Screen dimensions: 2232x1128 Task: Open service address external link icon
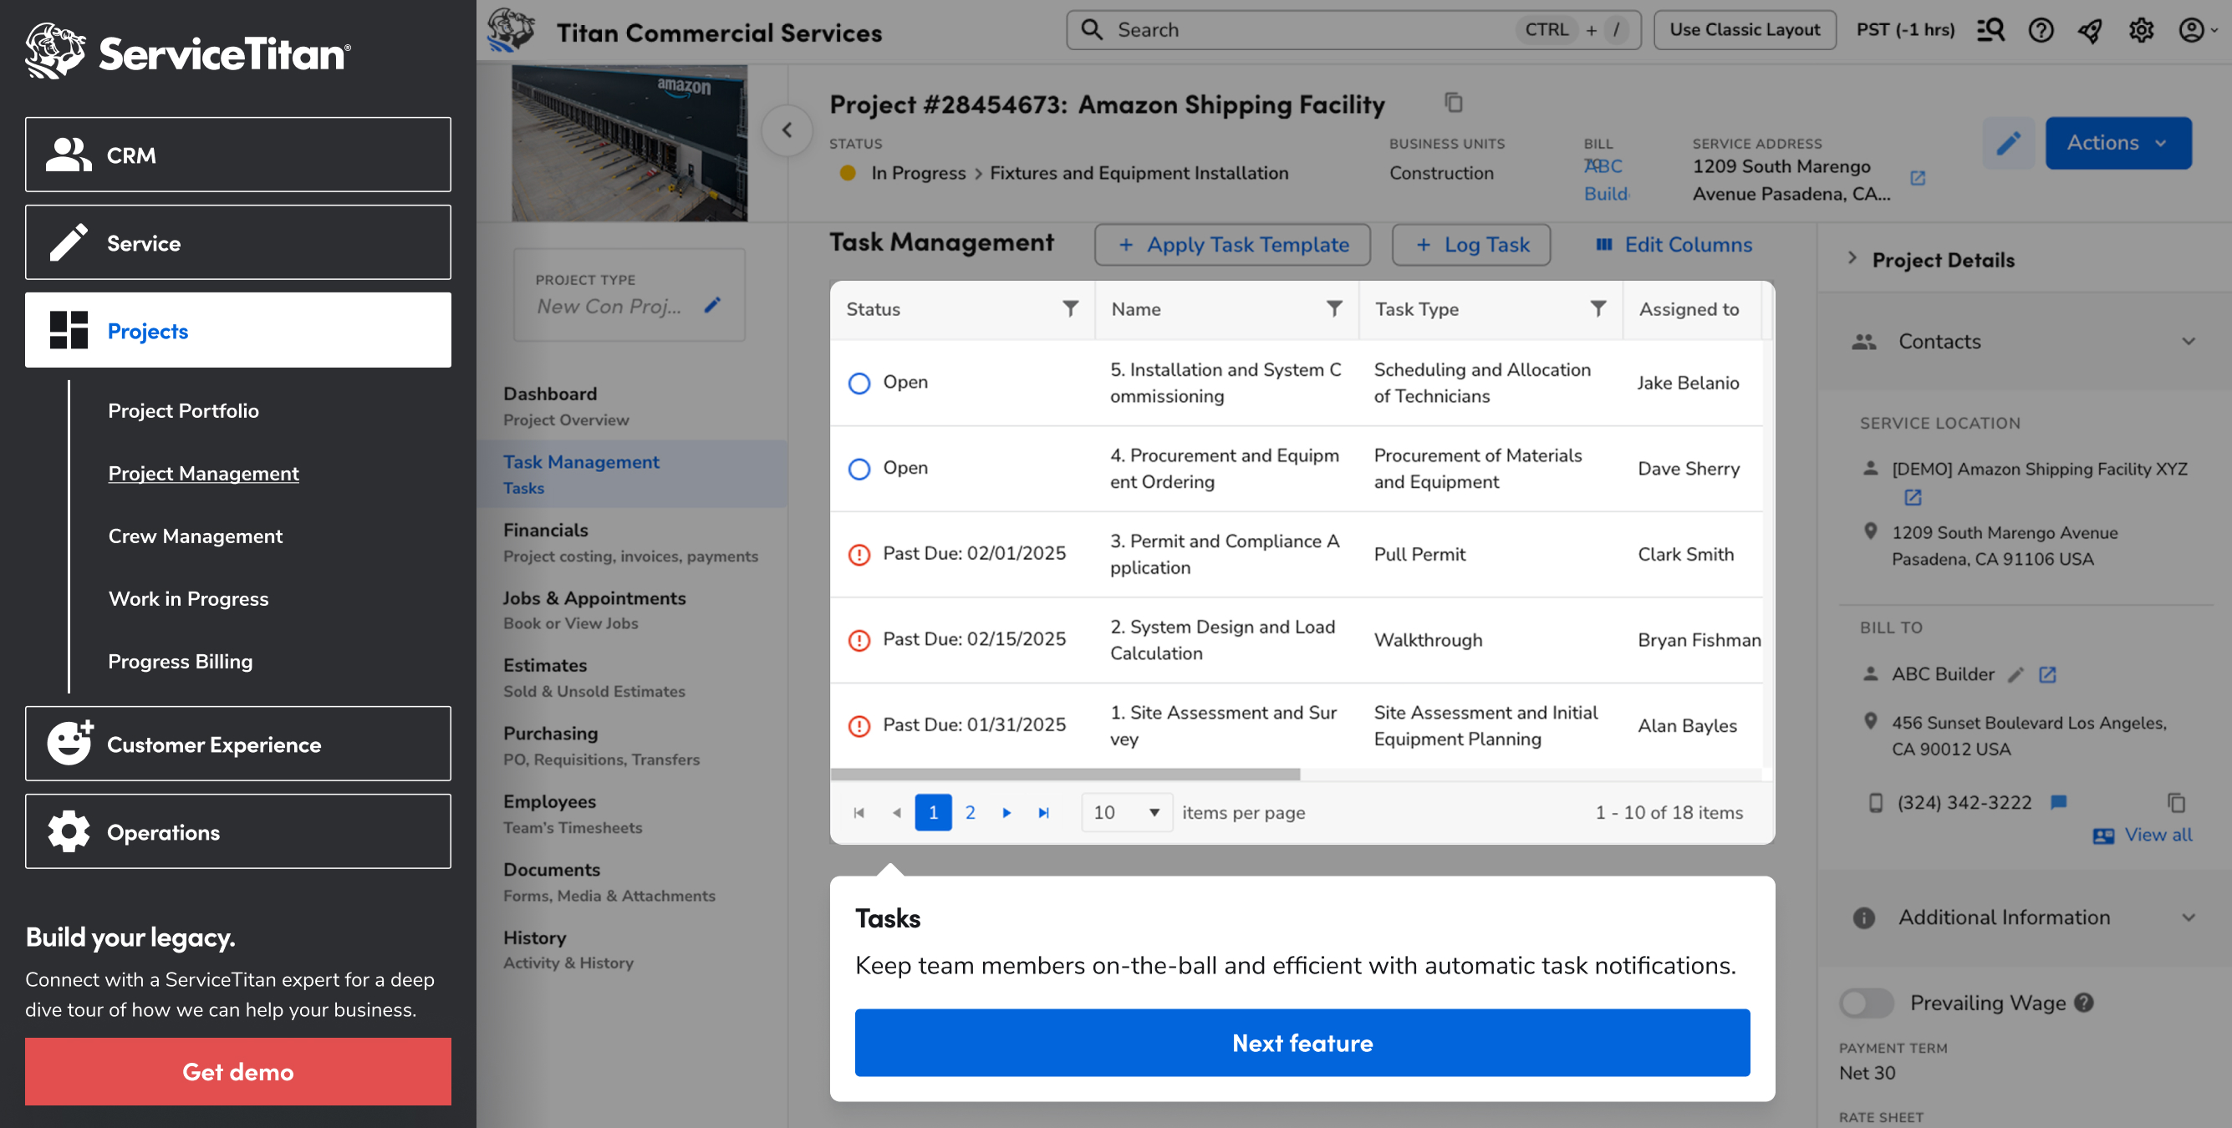pyautogui.click(x=1917, y=179)
